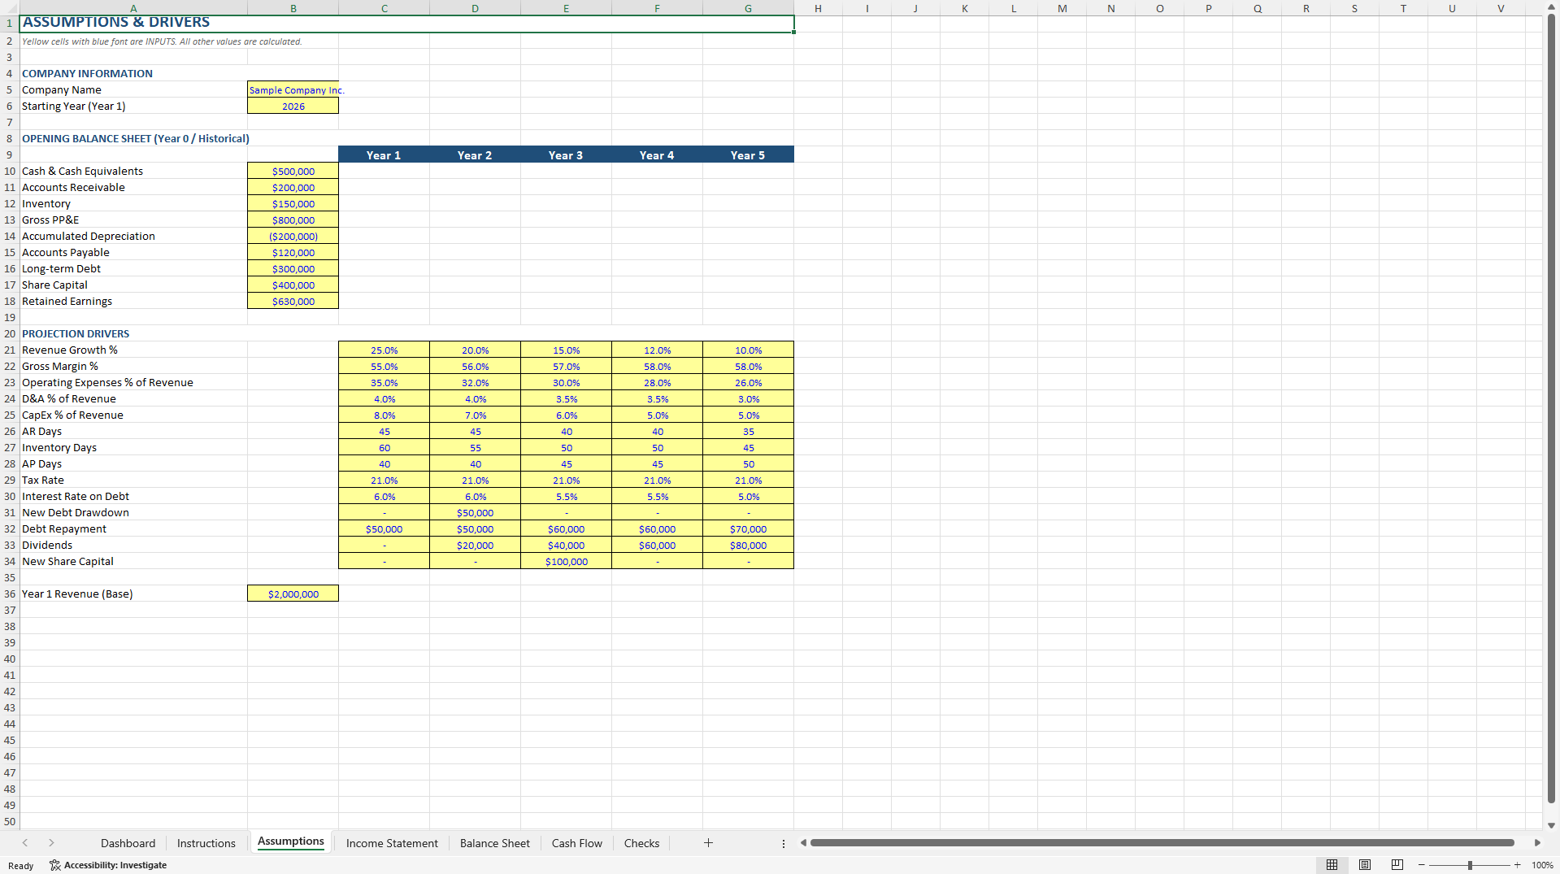Adjust the zoom slider handle
The width and height of the screenshot is (1560, 874).
coord(1470,865)
